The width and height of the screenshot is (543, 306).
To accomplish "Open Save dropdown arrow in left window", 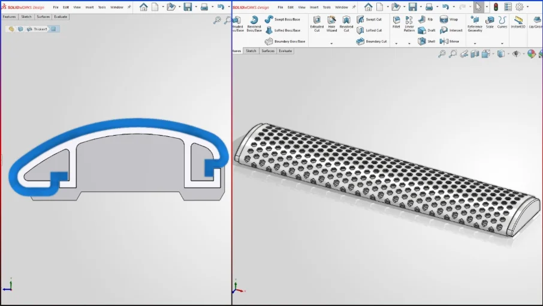I will [196, 7].
